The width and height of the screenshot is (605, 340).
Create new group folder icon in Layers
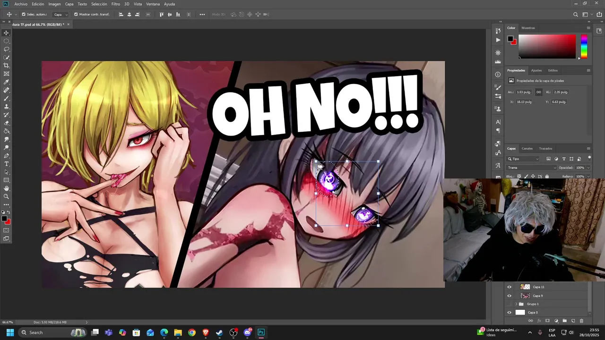pos(564,321)
